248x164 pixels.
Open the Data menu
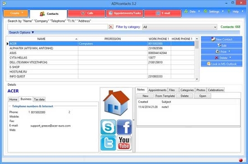[192, 12]
